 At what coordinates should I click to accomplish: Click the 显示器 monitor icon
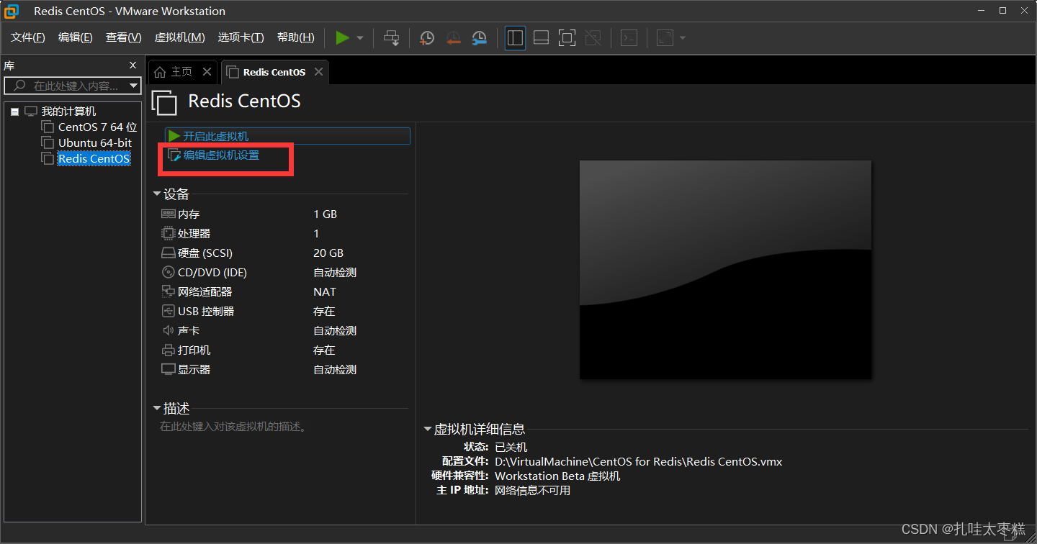click(169, 370)
